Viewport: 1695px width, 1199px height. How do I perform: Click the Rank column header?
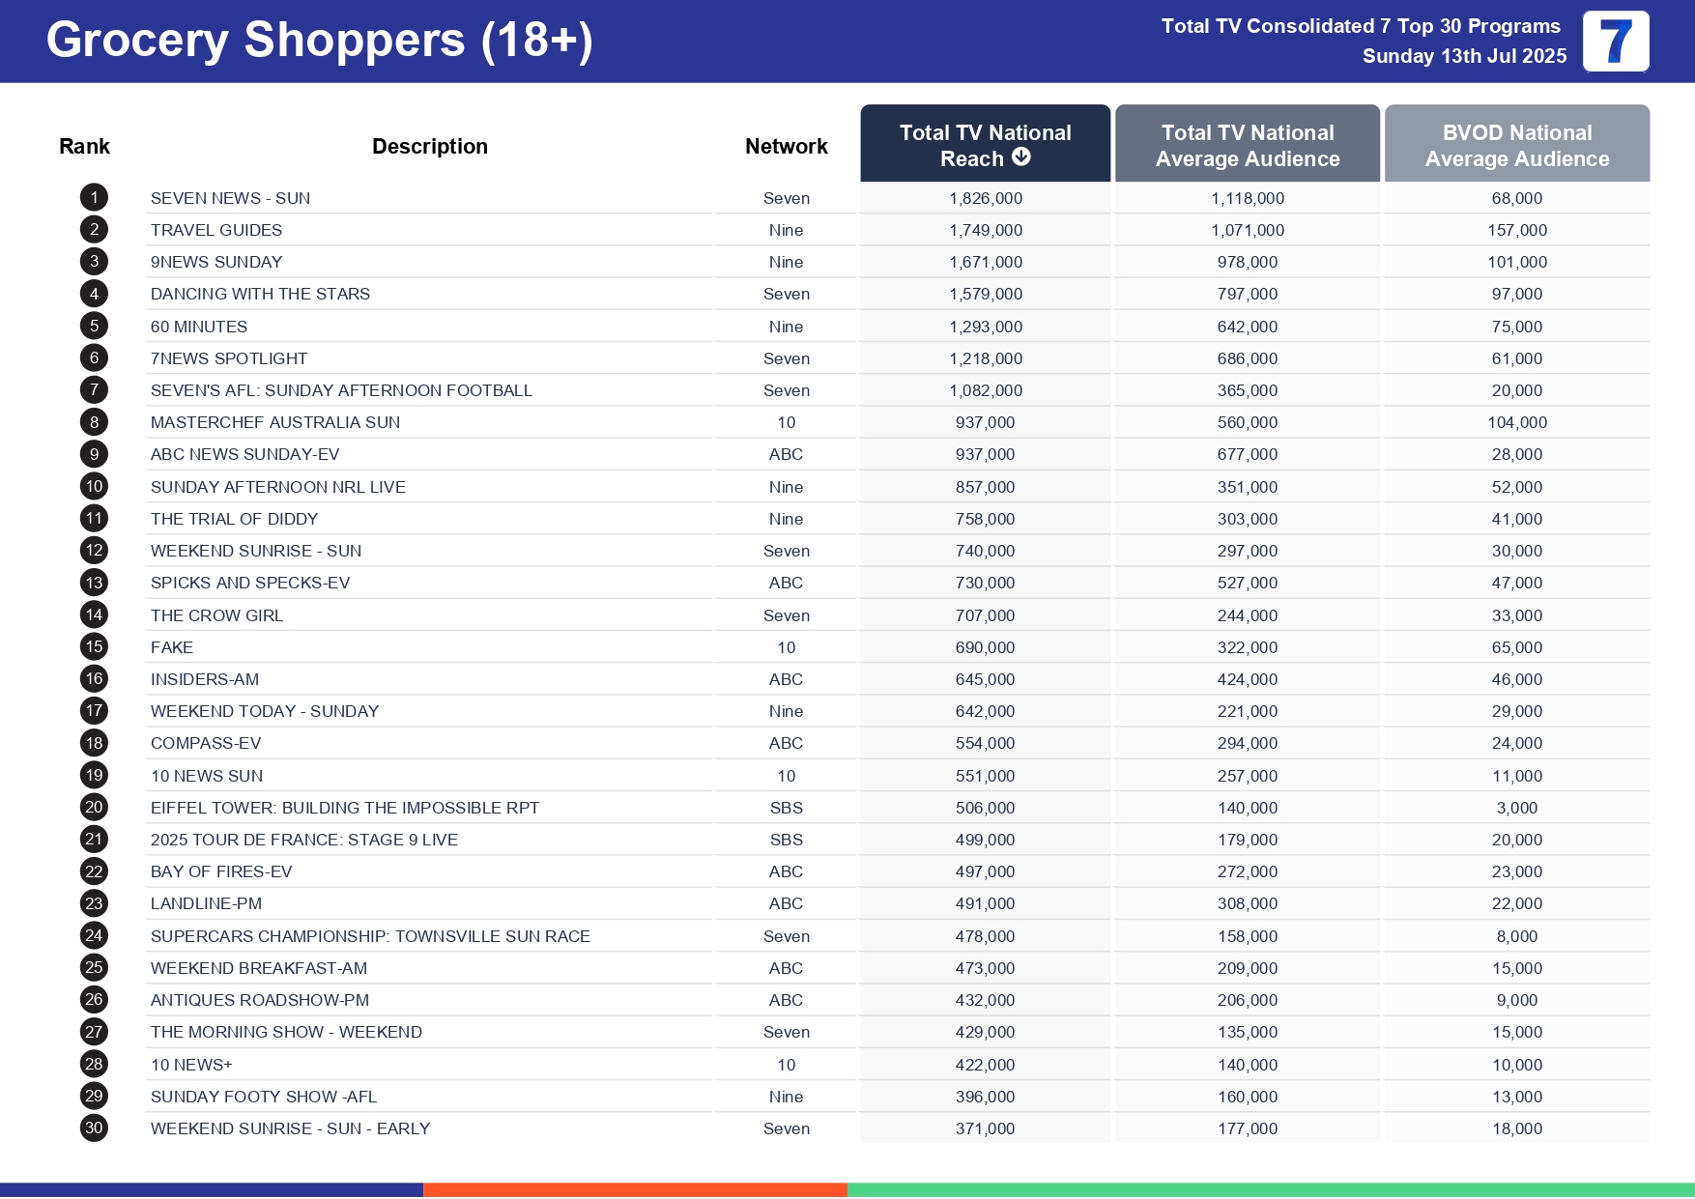pos(84,146)
